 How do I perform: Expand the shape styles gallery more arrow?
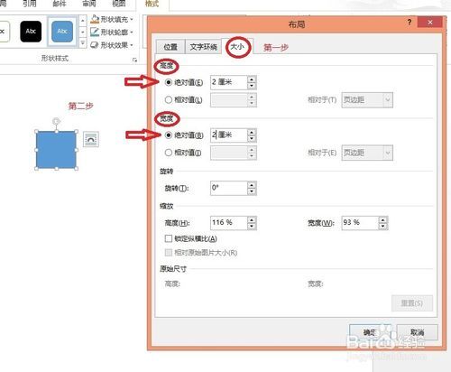83,44
